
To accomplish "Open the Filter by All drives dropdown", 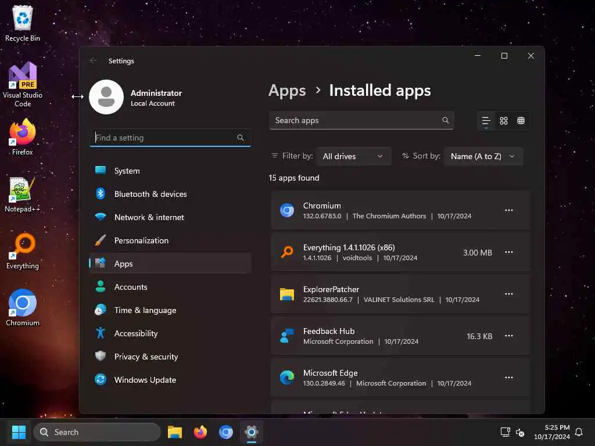I will coord(353,156).
